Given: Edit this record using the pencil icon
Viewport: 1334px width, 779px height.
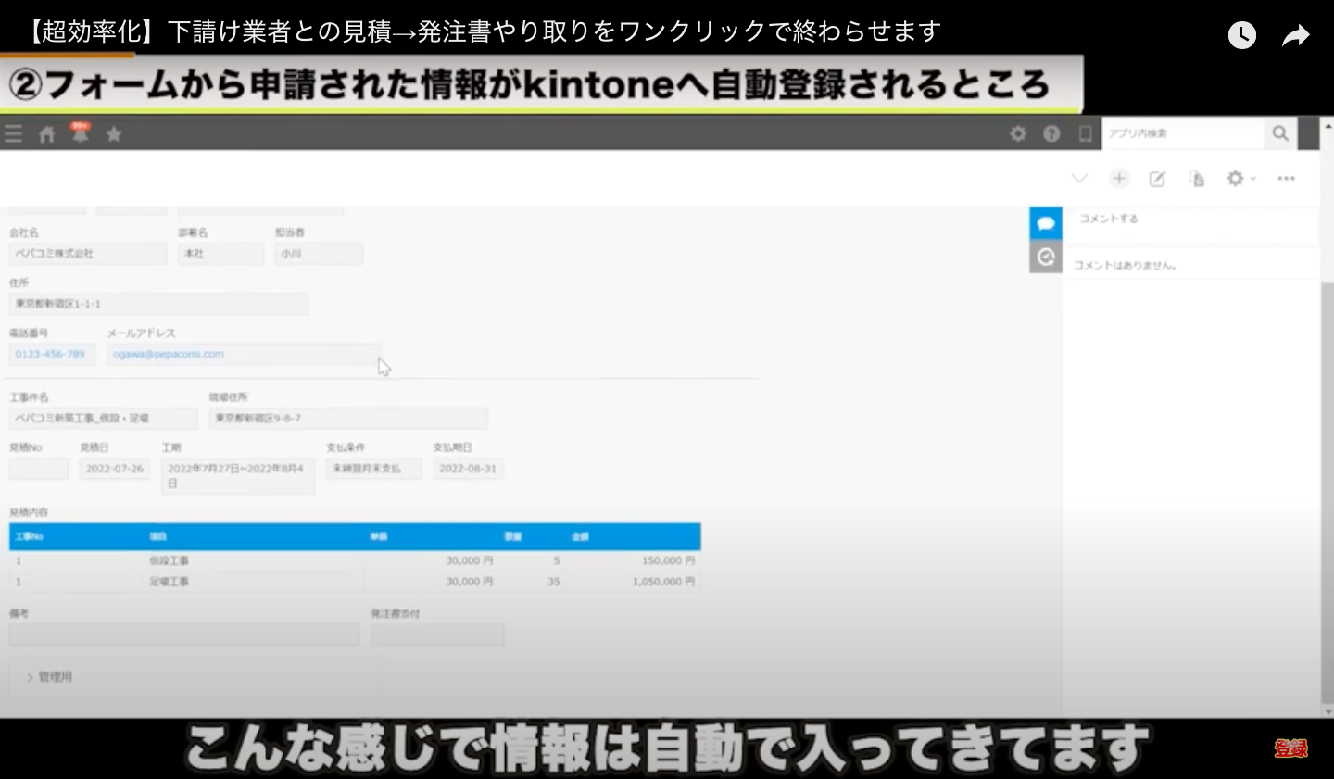Looking at the screenshot, I should (x=1156, y=178).
